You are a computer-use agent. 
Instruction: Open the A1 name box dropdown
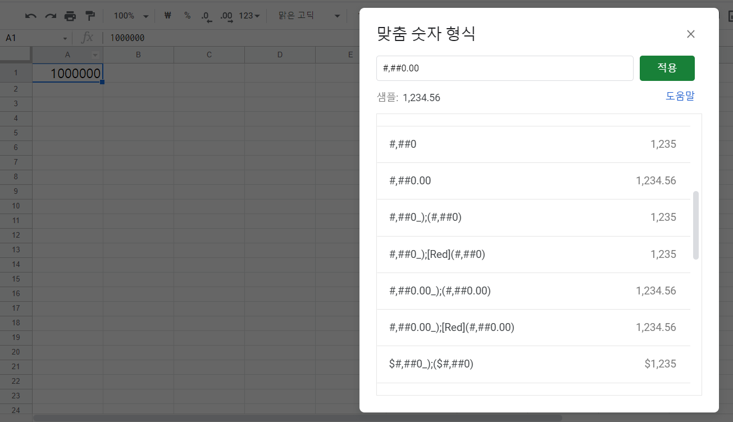click(x=65, y=38)
